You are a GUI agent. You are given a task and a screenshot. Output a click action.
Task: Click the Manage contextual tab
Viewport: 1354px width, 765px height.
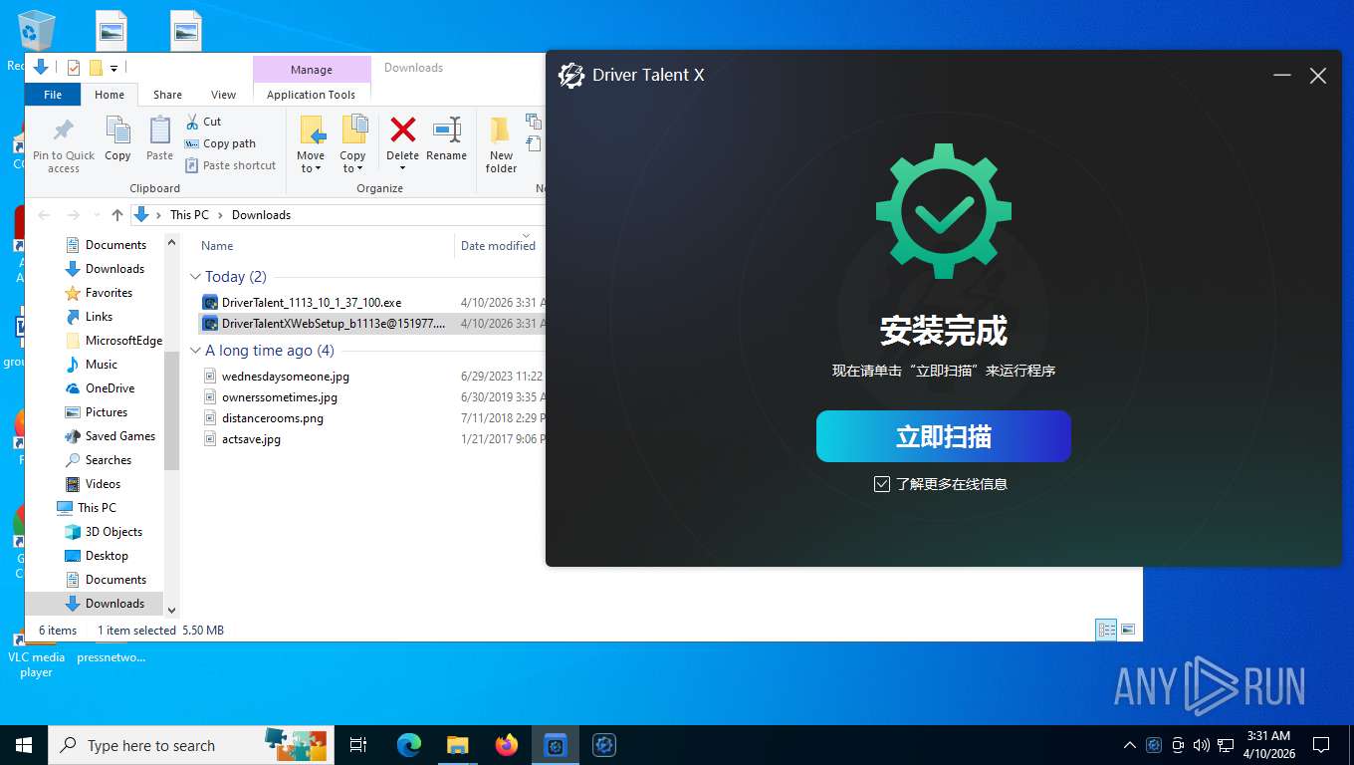pyautogui.click(x=312, y=70)
